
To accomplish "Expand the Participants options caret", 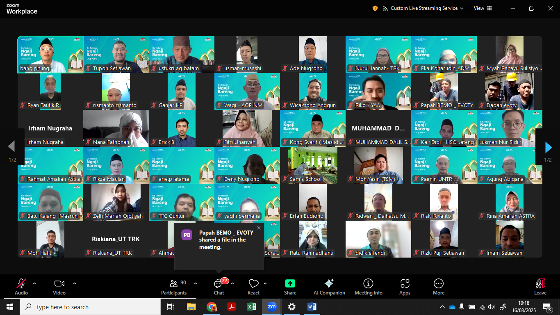I will [x=196, y=283].
